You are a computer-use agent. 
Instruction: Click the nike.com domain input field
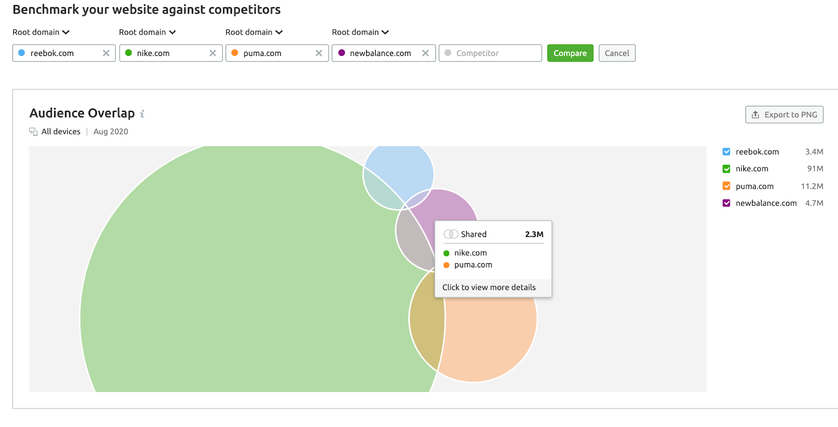[171, 53]
